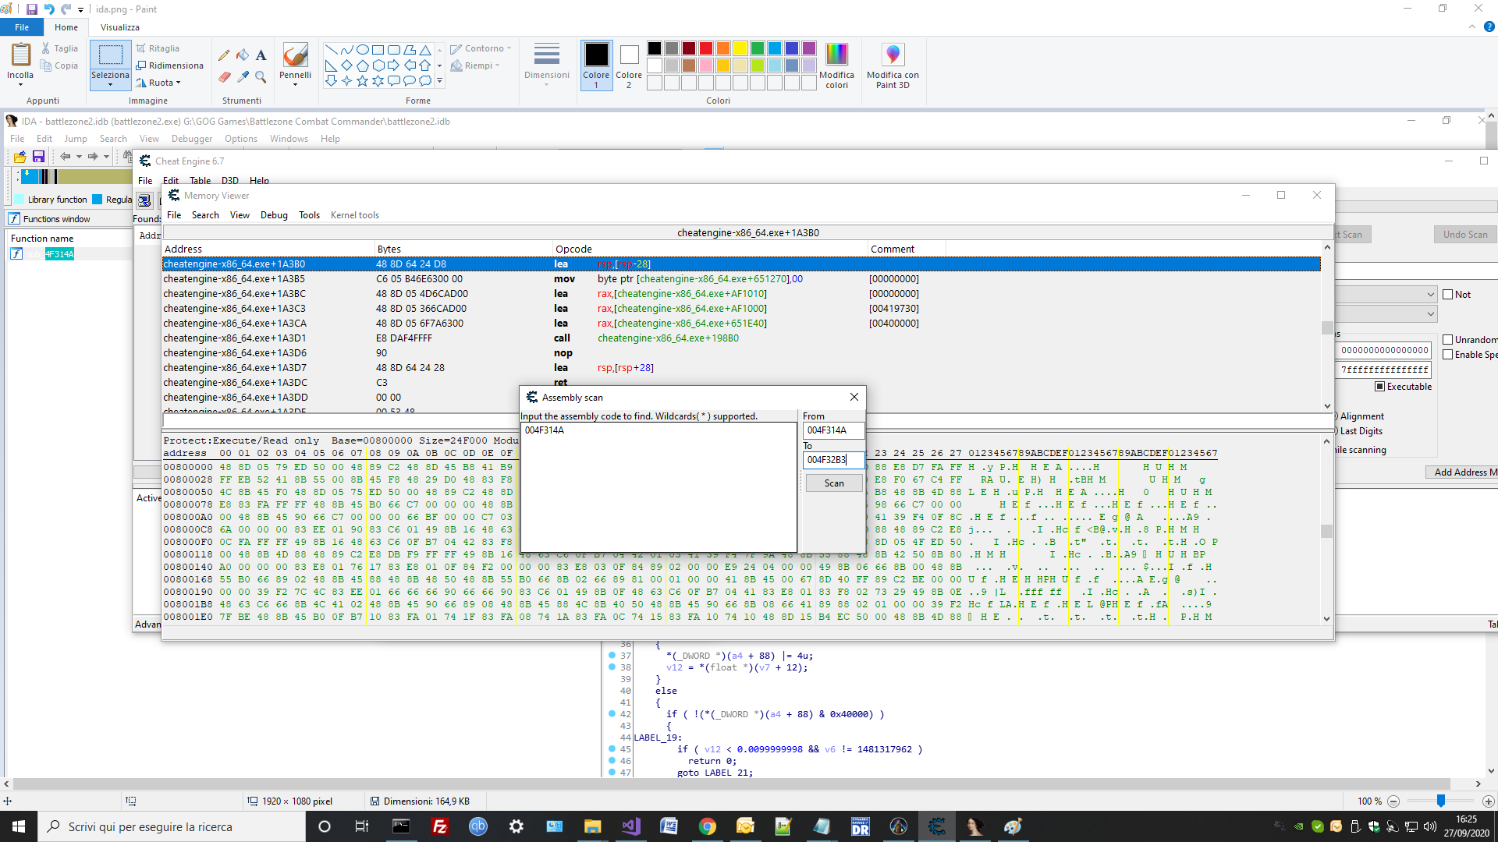Click the To address field containing 004F32B3

[x=833, y=460]
